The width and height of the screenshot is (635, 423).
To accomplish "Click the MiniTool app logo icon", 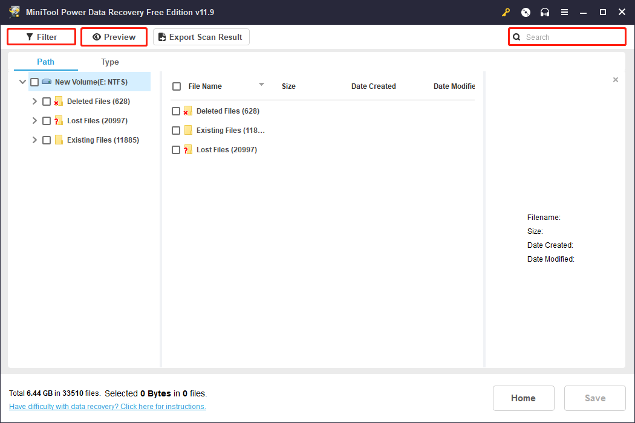I will pos(14,11).
